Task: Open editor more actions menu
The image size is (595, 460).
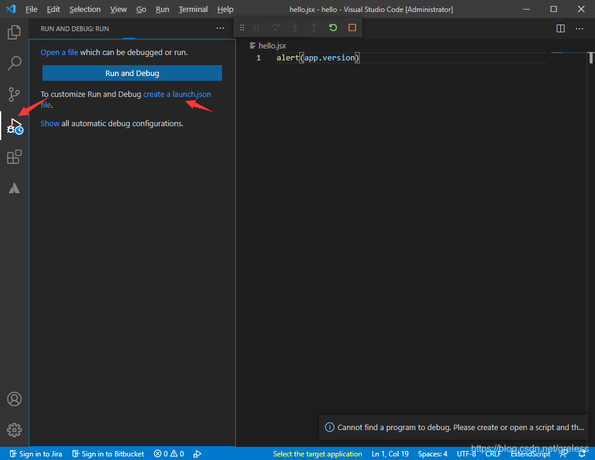Action: click(x=579, y=29)
